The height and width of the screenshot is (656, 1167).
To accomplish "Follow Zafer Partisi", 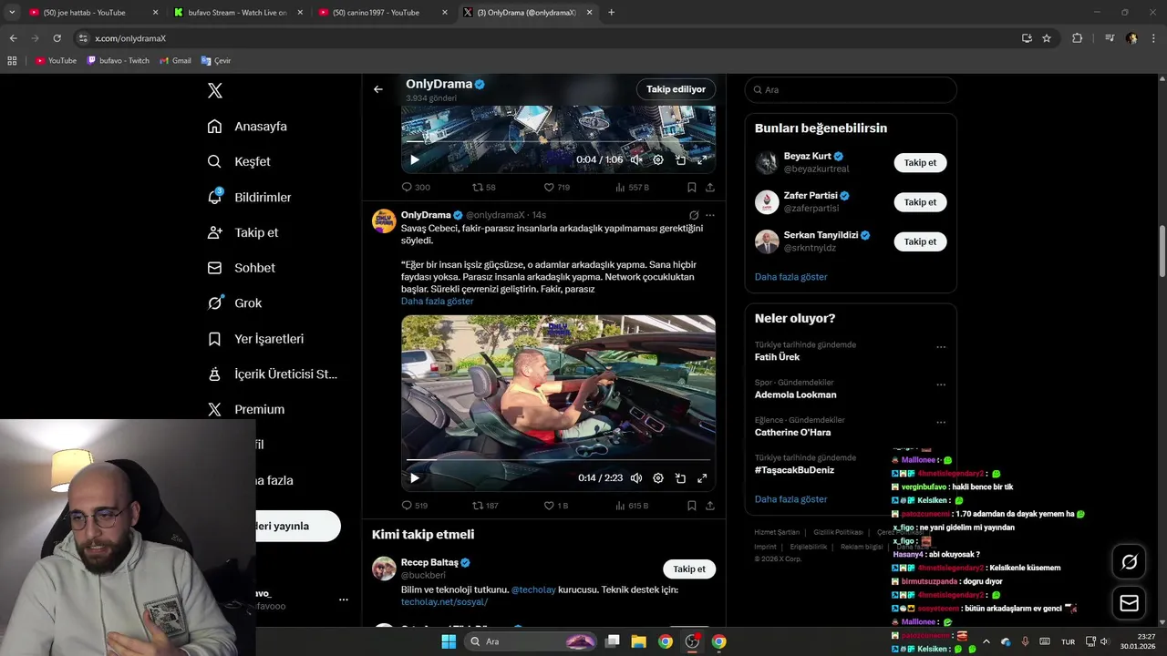I will pos(920,202).
